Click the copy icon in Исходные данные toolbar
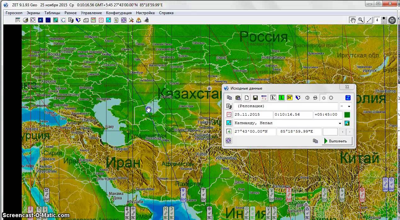The image size is (400, 220). click(x=229, y=98)
